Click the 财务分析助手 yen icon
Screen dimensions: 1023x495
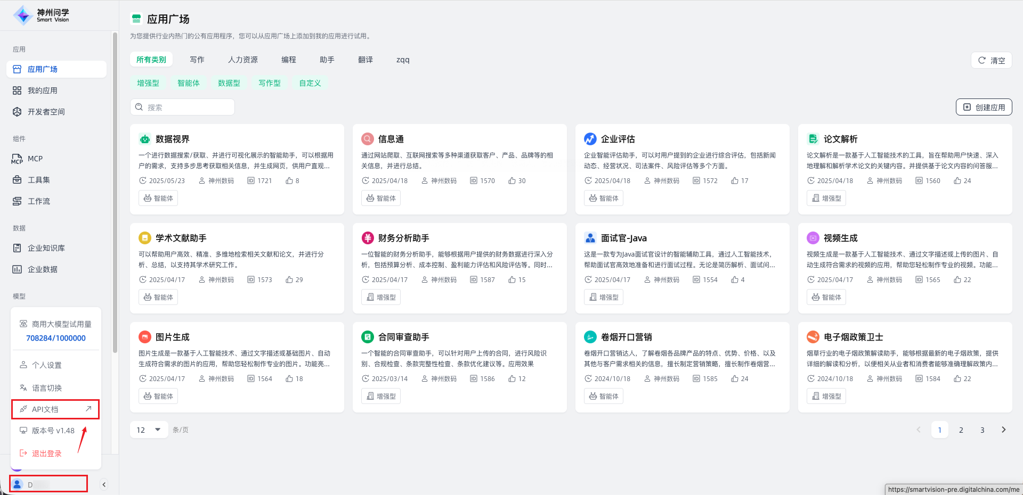click(368, 238)
